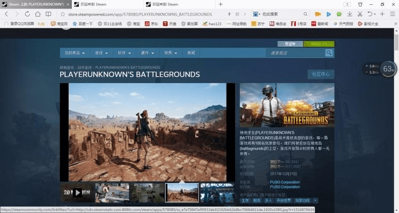
Task: Click the scissors screenshot icon
Action: (x=361, y=14)
